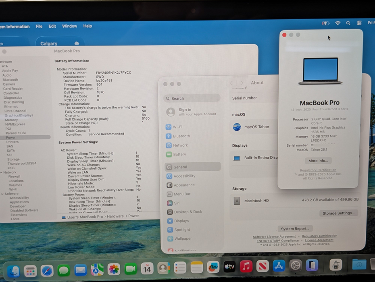Launch FaceTime from the Dock
Image resolution: width=375 pixels, height=282 pixels.
tap(131, 269)
